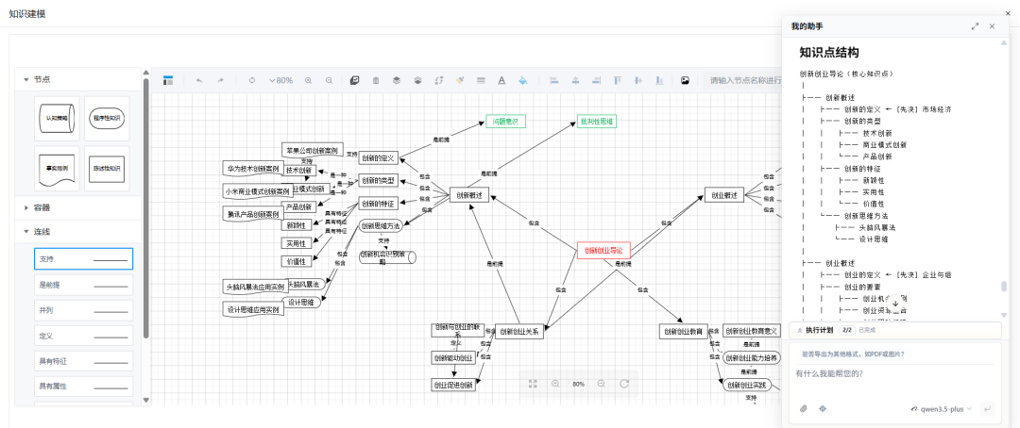Image resolution: width=1020 pixels, height=428 pixels.
Task: Select the 并列 connector type
Action: [x=83, y=310]
